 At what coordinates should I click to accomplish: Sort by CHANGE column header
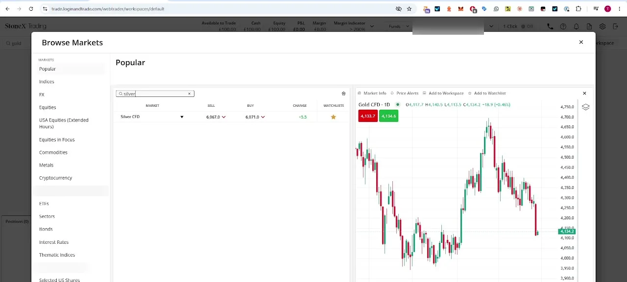pos(300,106)
